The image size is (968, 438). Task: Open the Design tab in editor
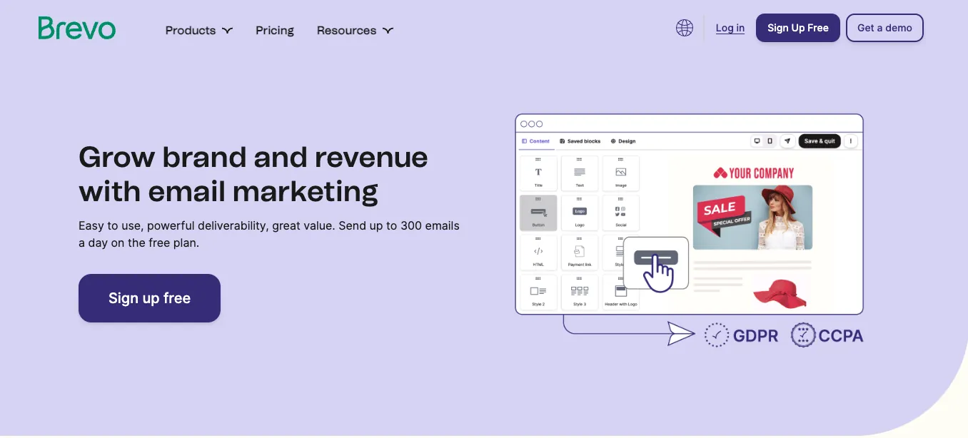[623, 141]
